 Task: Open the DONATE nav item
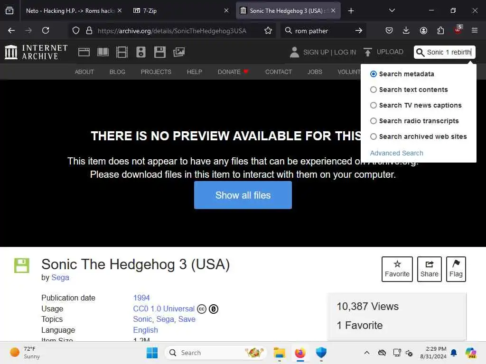click(x=233, y=72)
